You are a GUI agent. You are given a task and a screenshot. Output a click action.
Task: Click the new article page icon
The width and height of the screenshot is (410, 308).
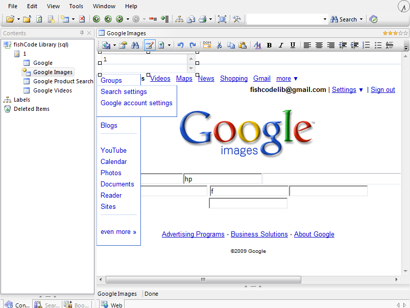coord(51,19)
